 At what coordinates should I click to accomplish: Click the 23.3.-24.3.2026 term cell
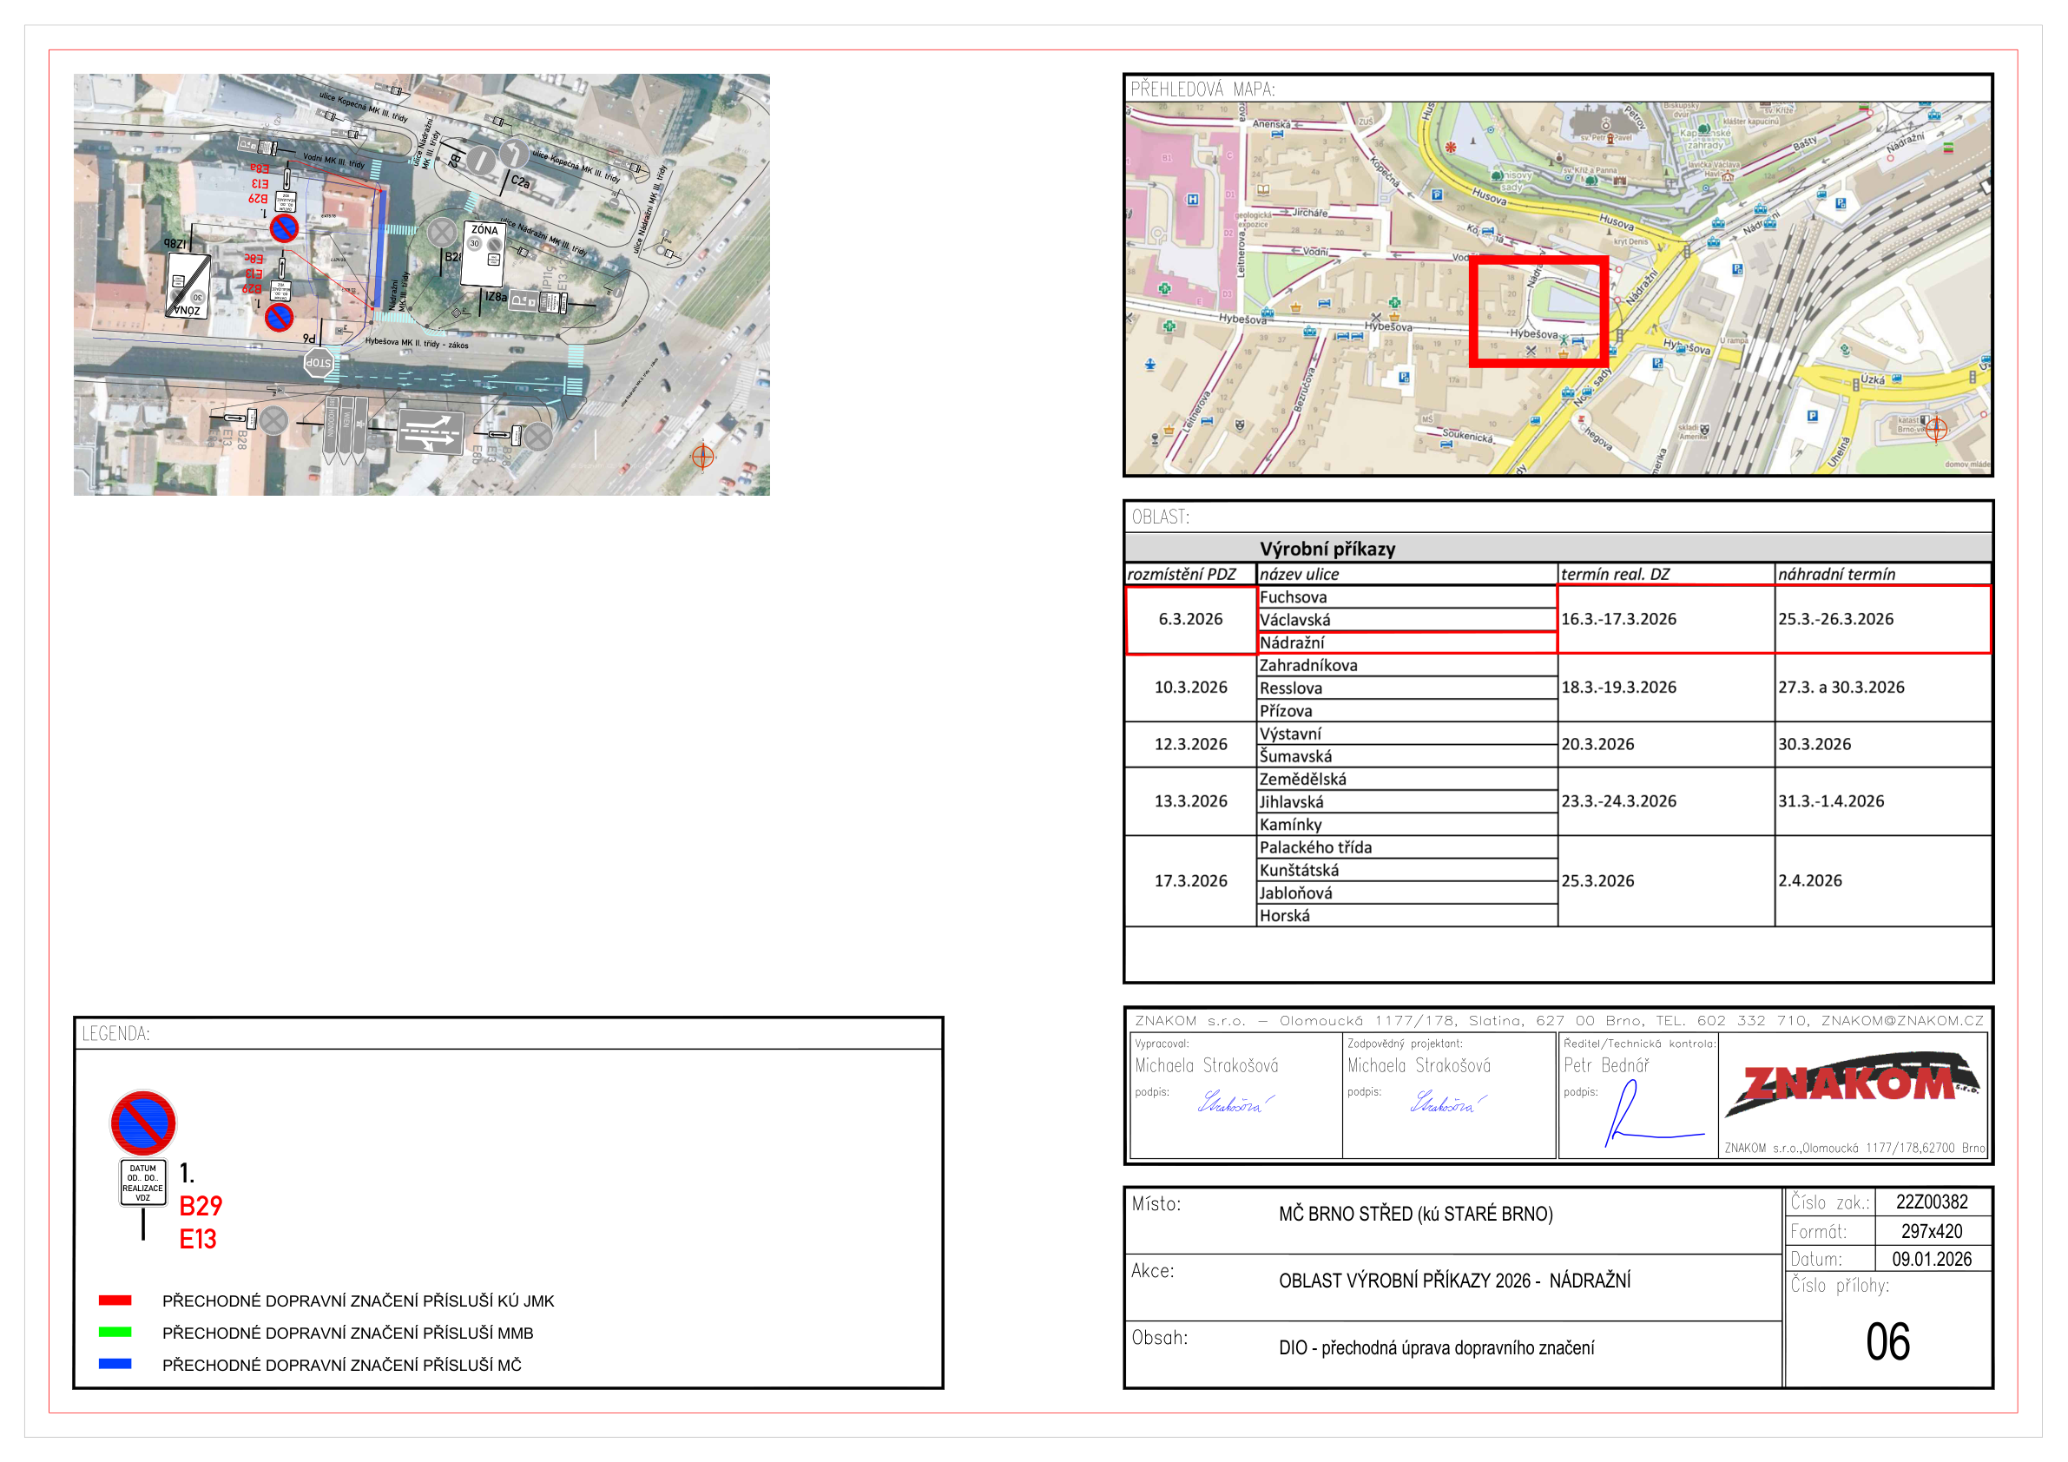1666,801
